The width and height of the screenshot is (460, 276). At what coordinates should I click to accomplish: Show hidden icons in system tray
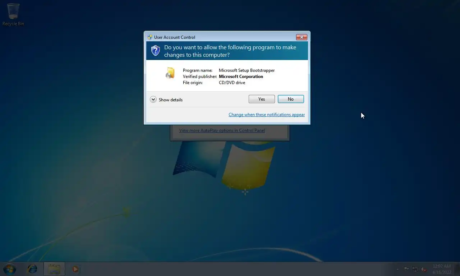tap(397, 269)
